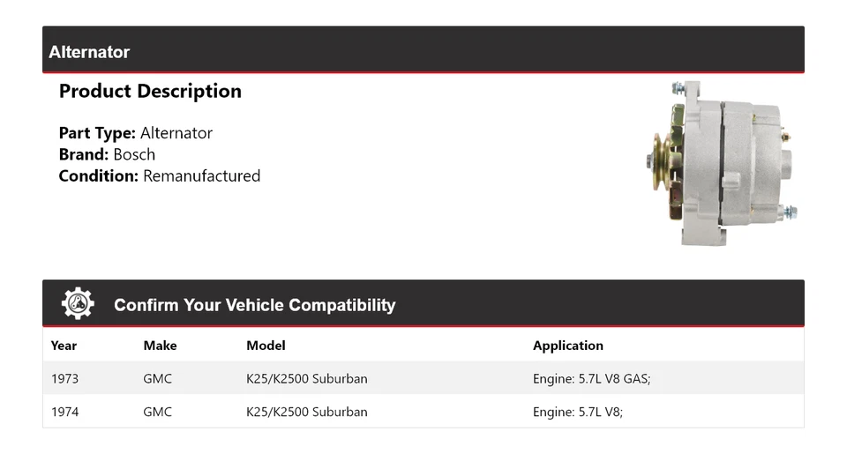Sort by the Year column header
The width and height of the screenshot is (847, 454).
(x=64, y=346)
